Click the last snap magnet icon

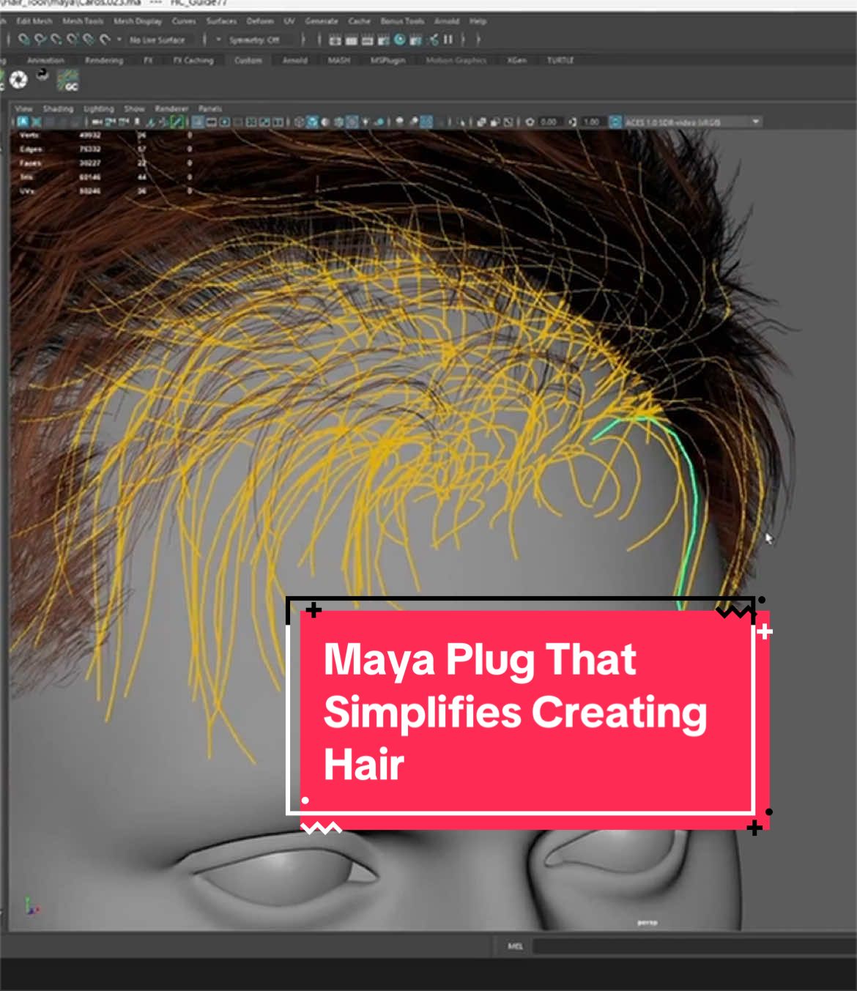tap(104, 40)
